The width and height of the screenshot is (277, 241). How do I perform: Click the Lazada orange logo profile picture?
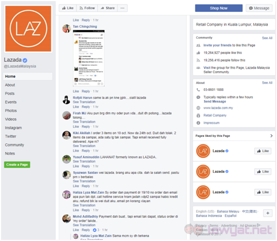click(28, 28)
